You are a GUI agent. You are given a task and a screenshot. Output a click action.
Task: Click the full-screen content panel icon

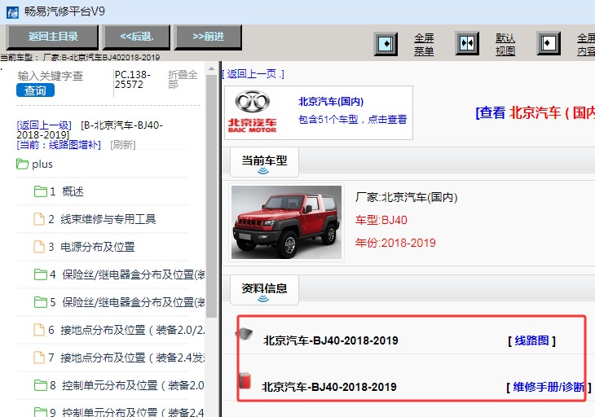click(549, 44)
